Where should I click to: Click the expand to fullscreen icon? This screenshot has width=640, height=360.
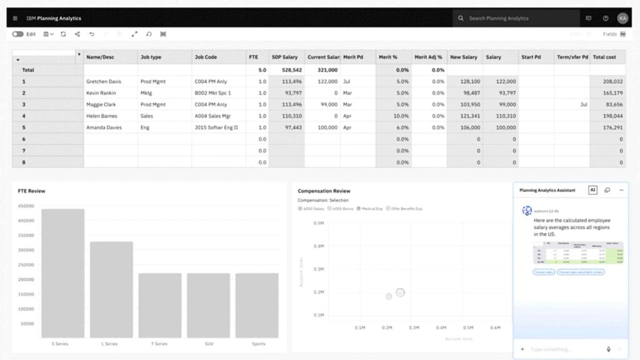tap(134, 34)
